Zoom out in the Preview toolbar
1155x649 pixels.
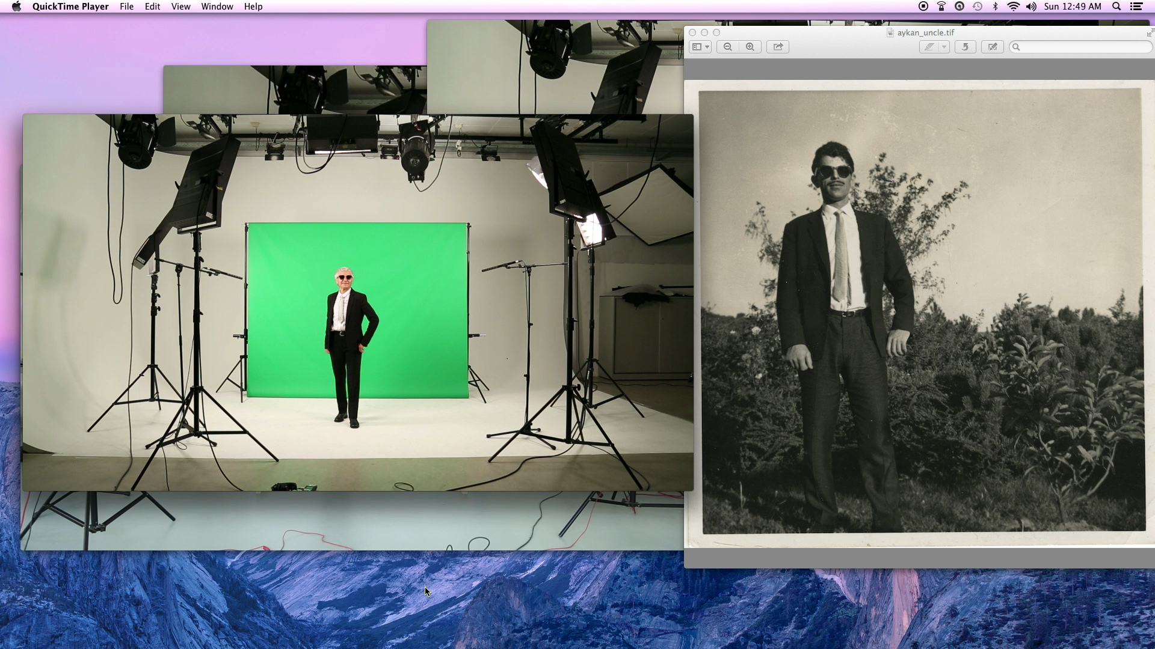728,47
